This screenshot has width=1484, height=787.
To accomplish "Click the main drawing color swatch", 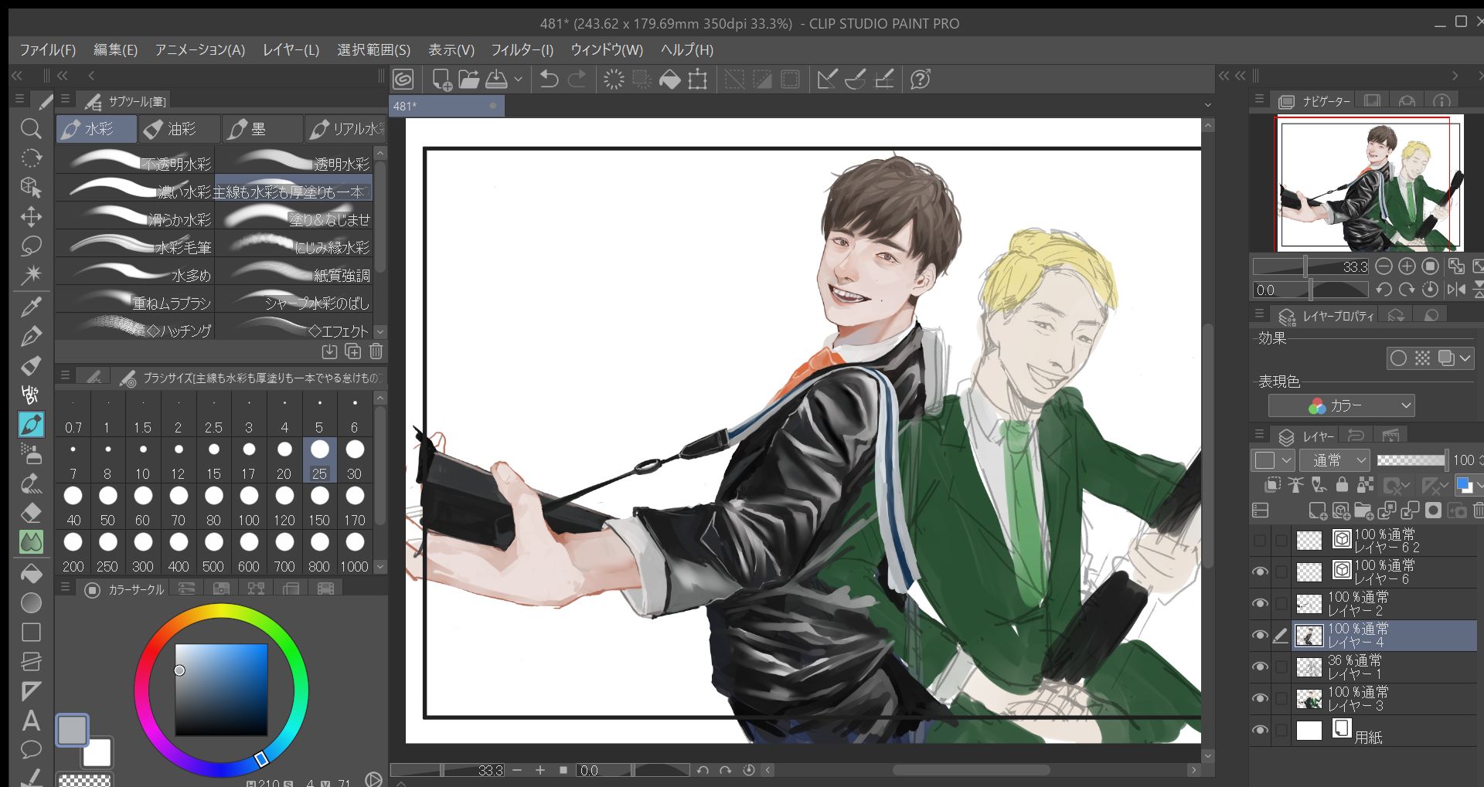I will (x=73, y=730).
